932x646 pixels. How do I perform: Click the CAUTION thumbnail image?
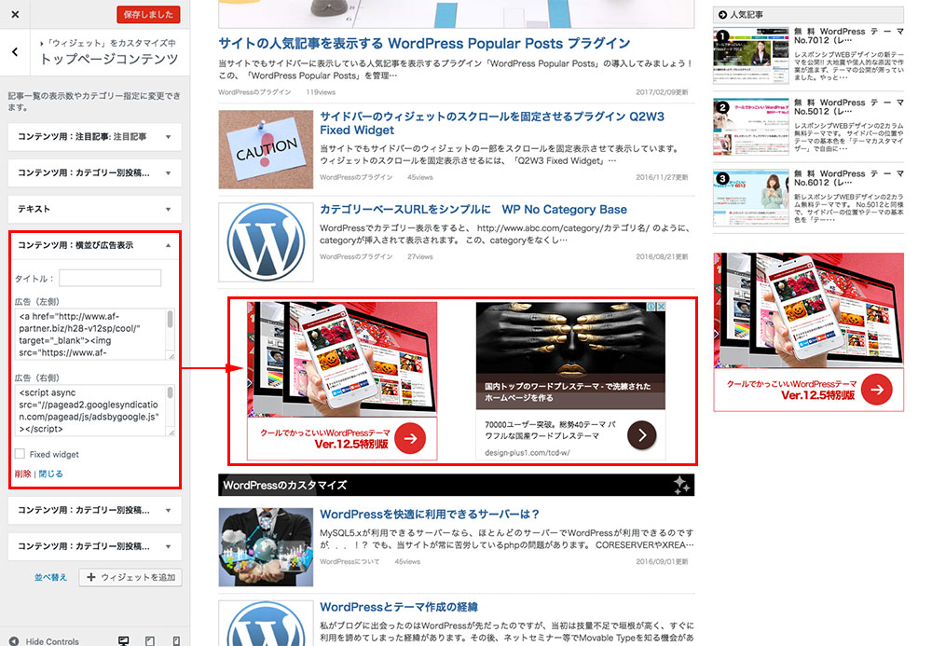[x=266, y=149]
